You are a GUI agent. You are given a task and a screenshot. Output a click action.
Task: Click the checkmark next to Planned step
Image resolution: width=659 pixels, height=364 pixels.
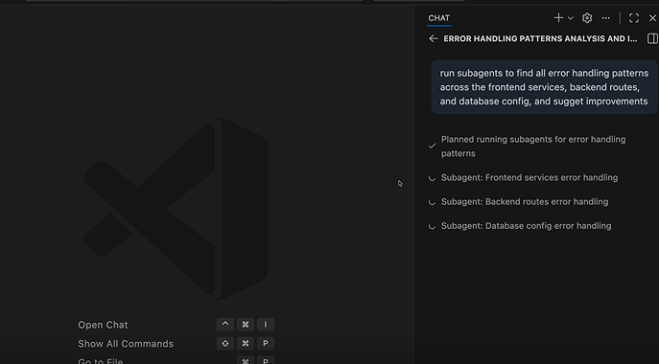coord(432,146)
